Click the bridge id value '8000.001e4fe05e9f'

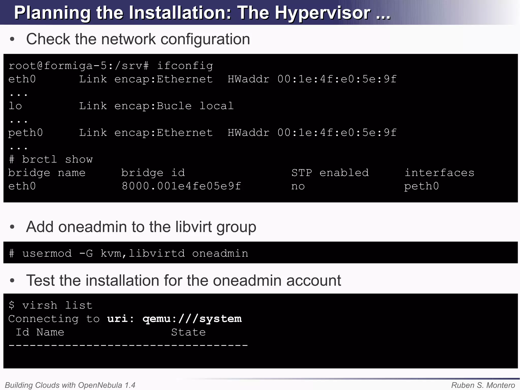pos(181,186)
